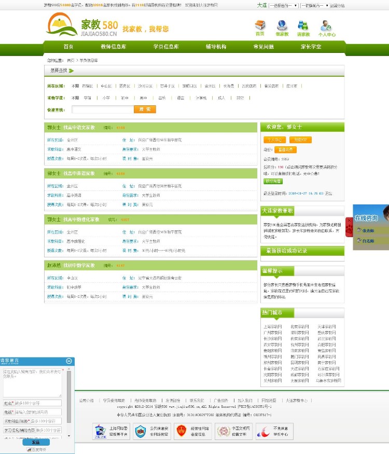Screen dimensions: 389x454
Task: Click the 升级VIP button
Action: (x=300, y=140)
